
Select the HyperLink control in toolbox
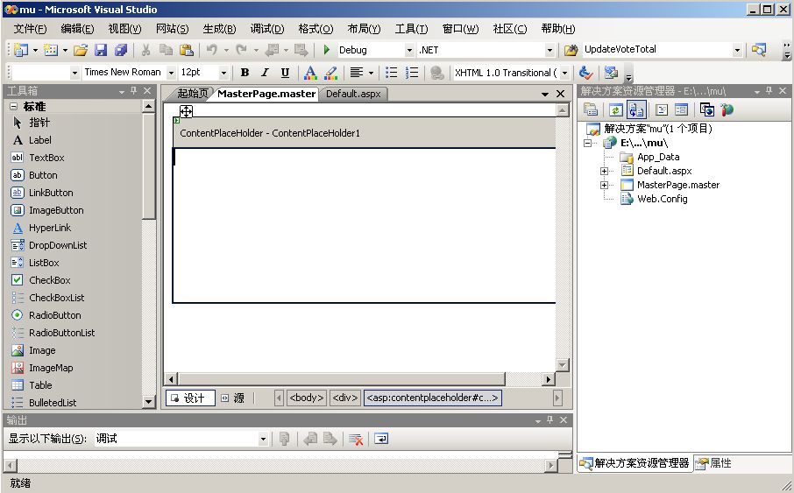point(50,228)
